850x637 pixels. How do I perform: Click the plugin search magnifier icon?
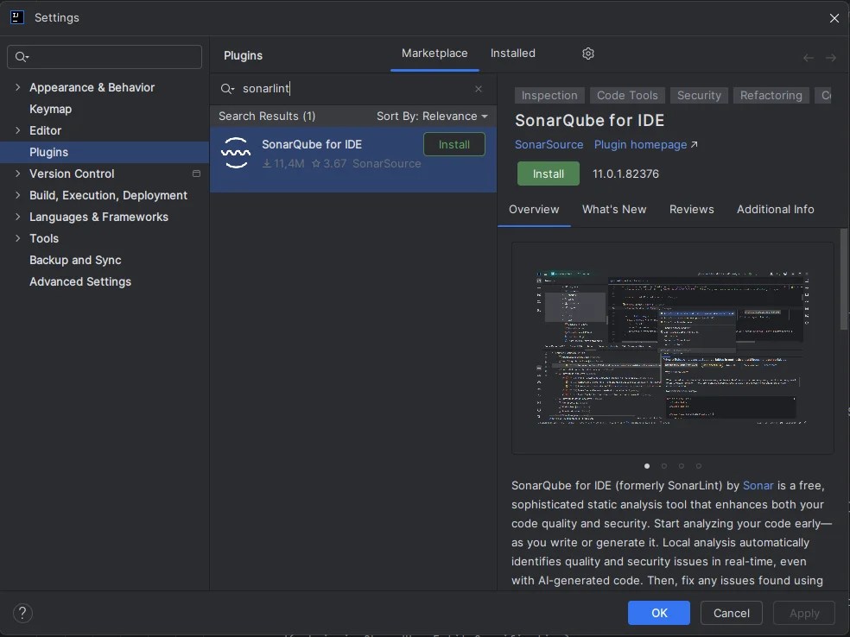tap(227, 89)
